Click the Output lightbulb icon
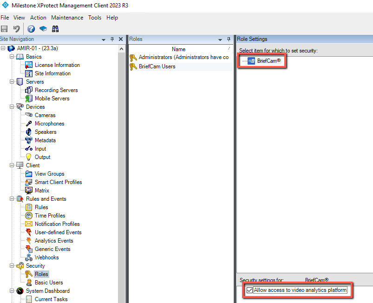 coord(29,157)
